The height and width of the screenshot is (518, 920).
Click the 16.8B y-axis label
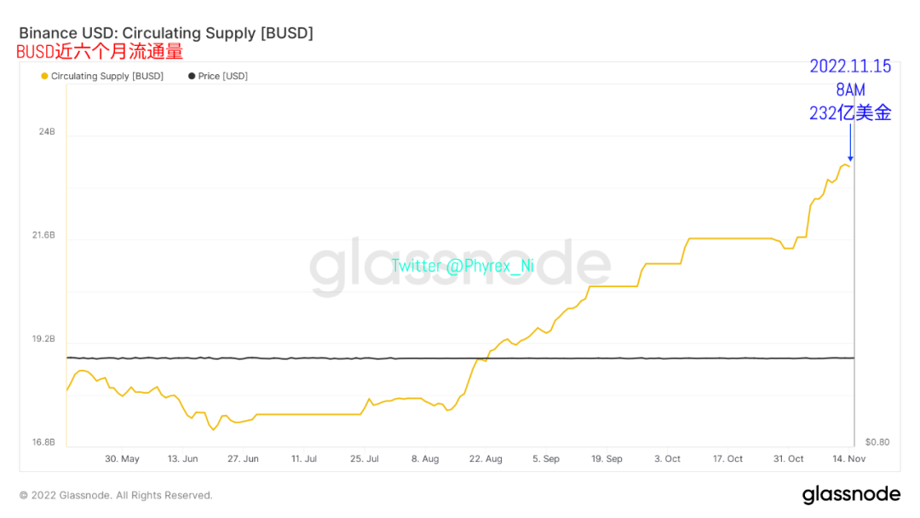(43, 442)
